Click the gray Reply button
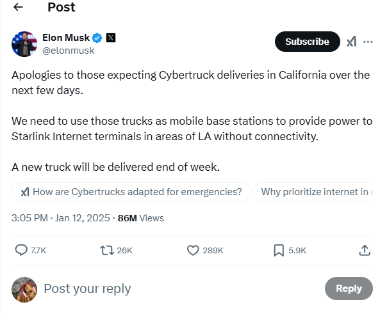380x316 pixels. pos(349,288)
